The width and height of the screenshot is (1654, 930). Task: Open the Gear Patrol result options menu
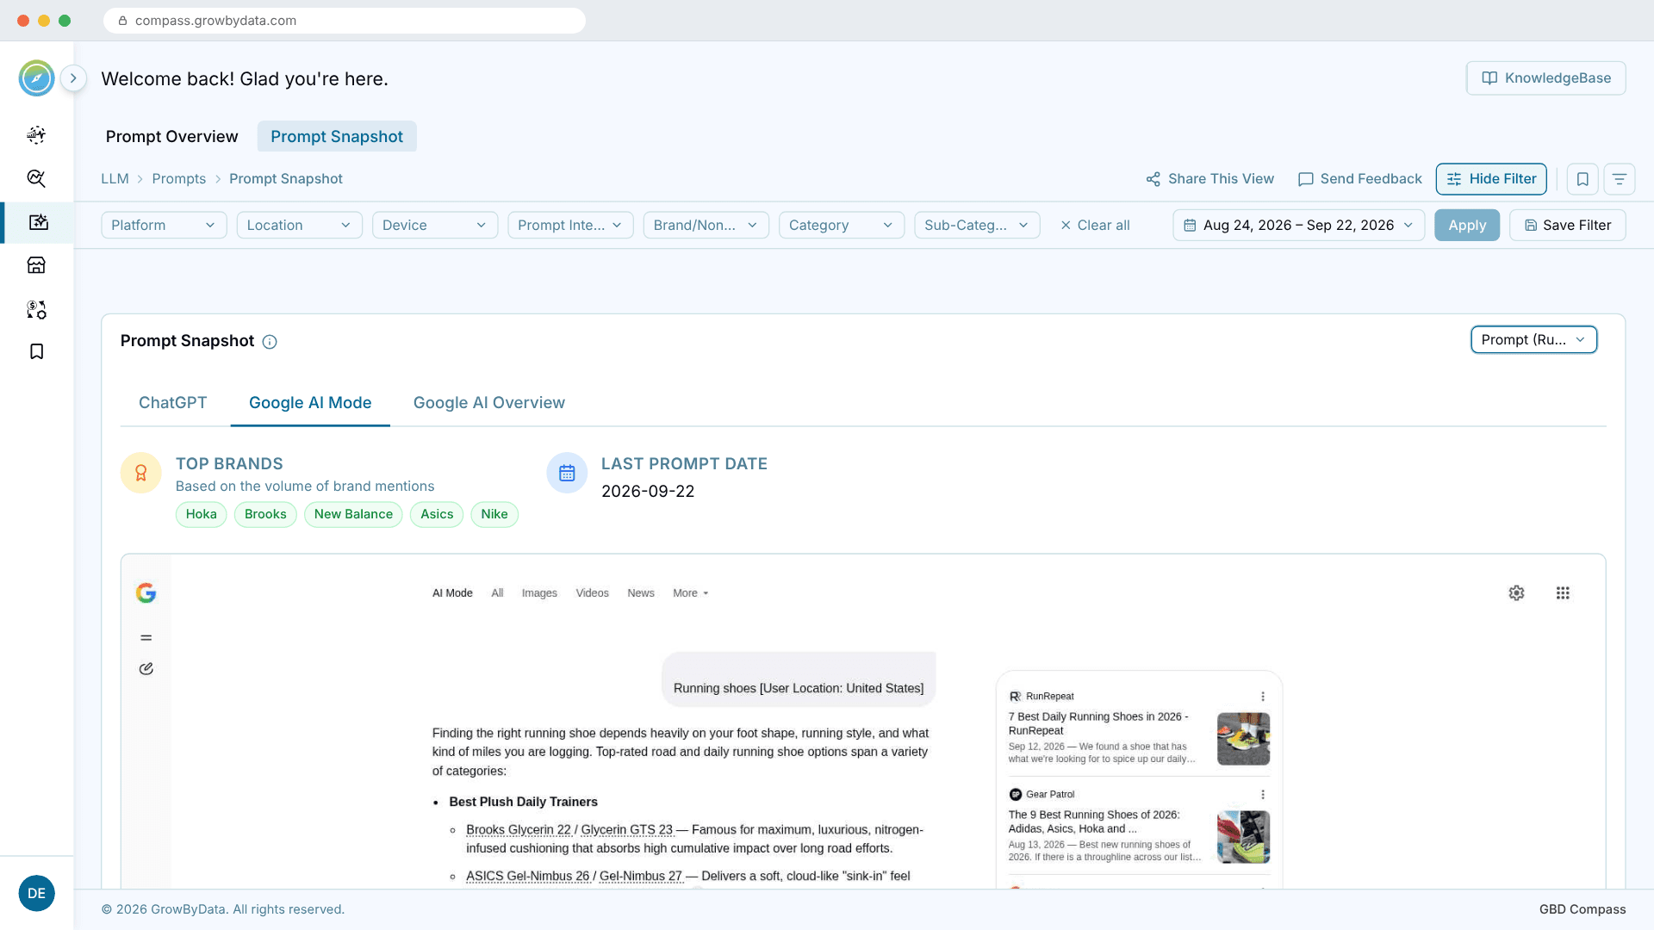click(x=1263, y=795)
